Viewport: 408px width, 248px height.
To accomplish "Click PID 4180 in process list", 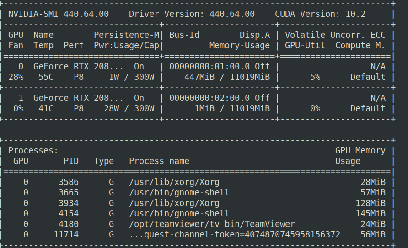I will (69, 224).
